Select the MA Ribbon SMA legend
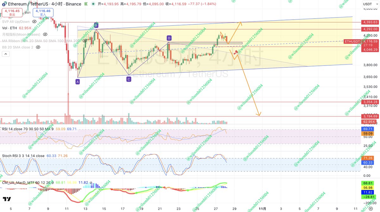Screen dimensions: 380x212 (41, 41)
